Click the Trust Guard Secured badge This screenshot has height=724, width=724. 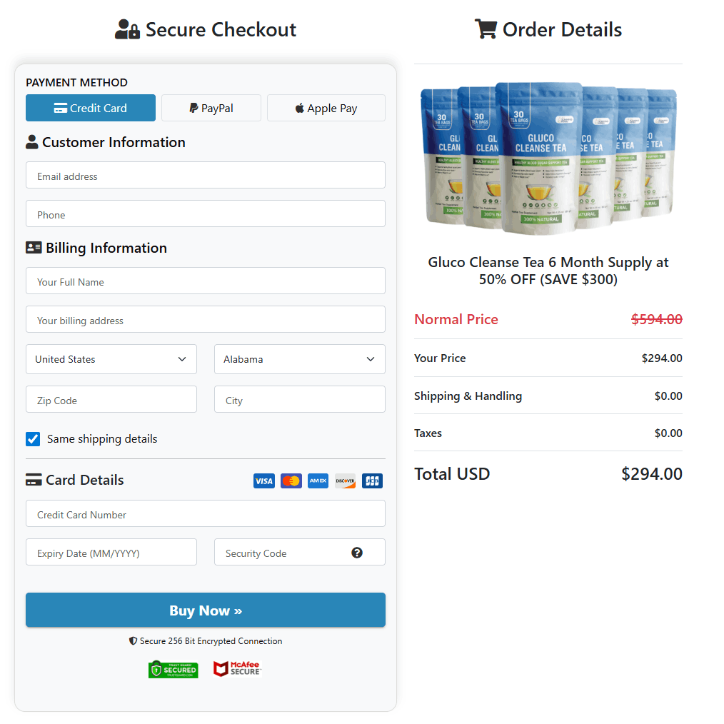coord(174,669)
